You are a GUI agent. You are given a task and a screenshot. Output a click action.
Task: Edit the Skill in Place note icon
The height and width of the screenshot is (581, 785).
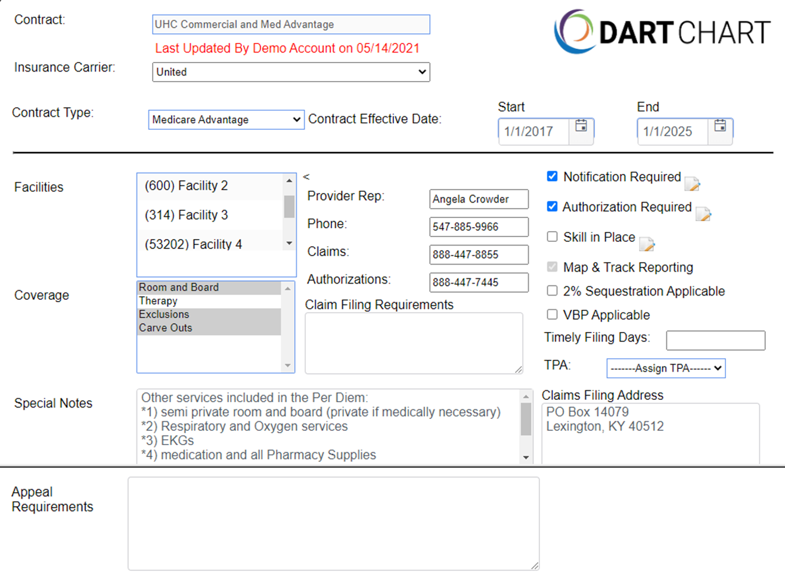tap(647, 244)
